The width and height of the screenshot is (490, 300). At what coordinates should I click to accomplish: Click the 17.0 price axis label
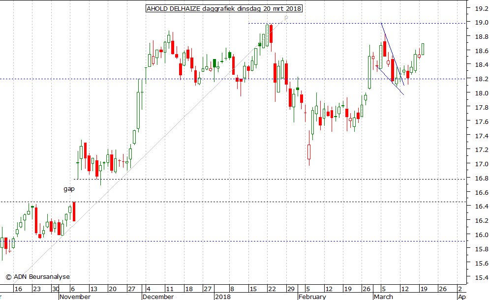[482, 164]
